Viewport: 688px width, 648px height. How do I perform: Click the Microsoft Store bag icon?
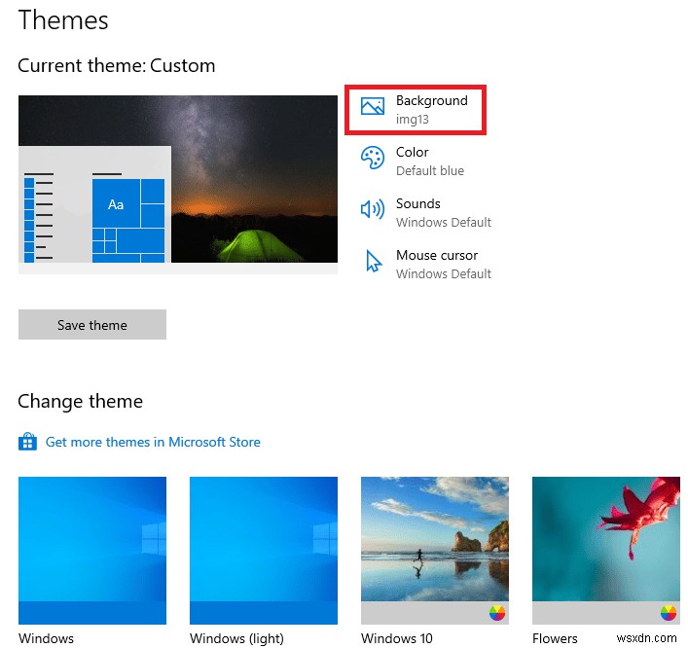(x=27, y=442)
